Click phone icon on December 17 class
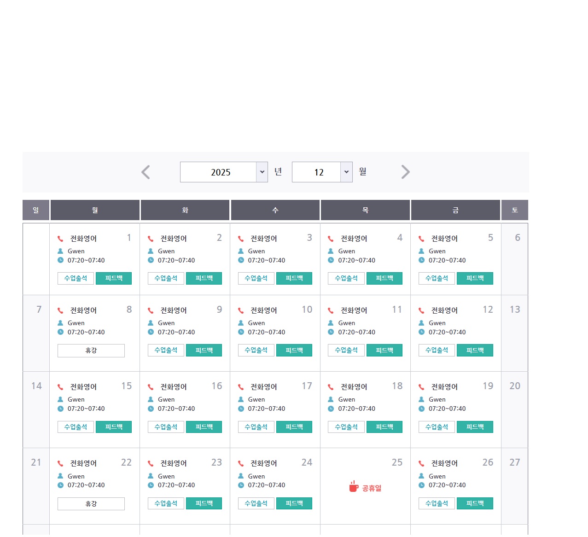Viewport: 588px width, 537px height. [241, 387]
